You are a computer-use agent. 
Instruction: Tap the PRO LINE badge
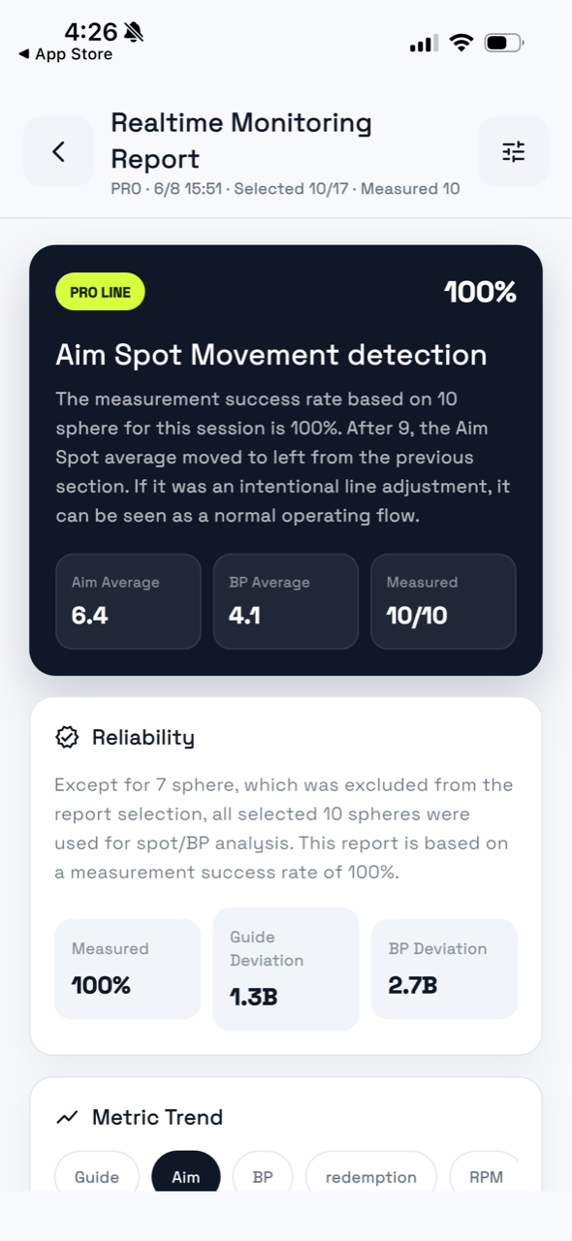[100, 292]
